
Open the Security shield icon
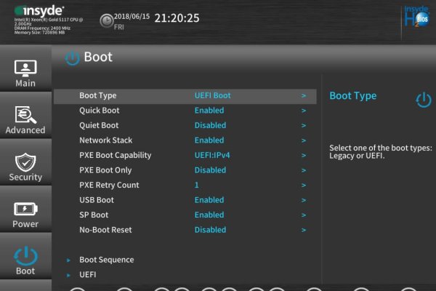coord(25,162)
